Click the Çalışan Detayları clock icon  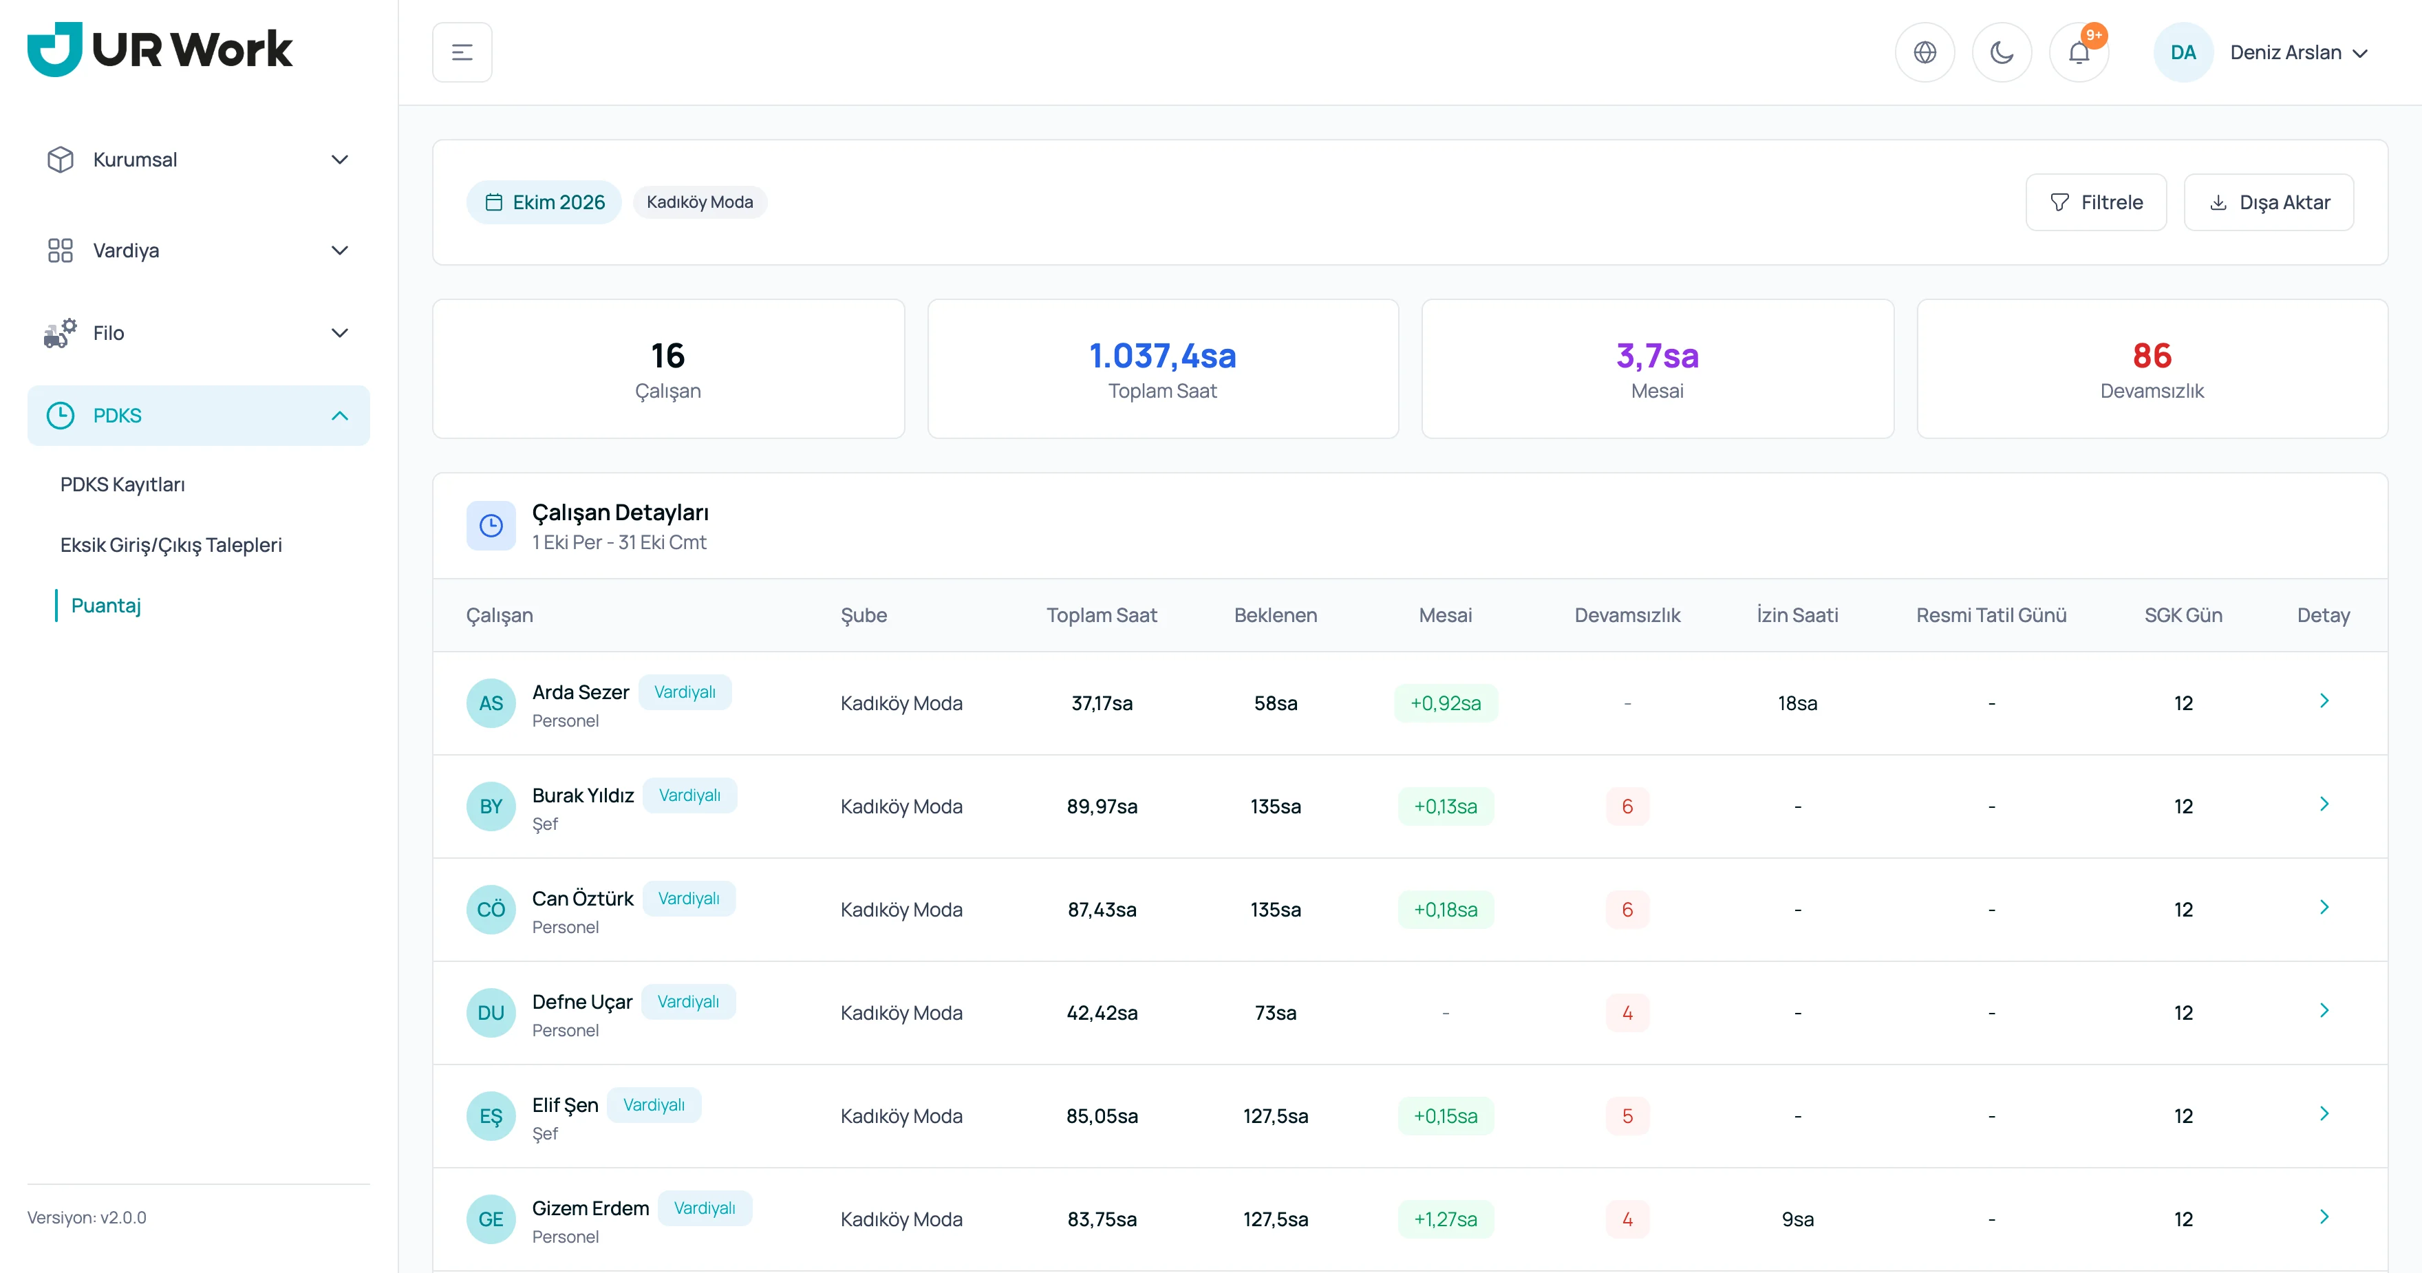click(x=491, y=526)
